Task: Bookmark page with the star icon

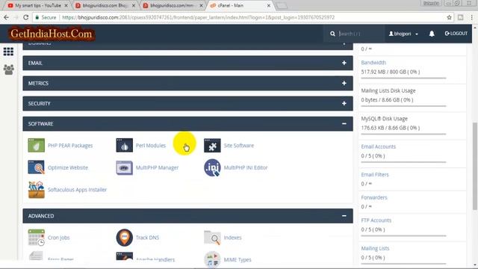Action: pyautogui.click(x=449, y=17)
